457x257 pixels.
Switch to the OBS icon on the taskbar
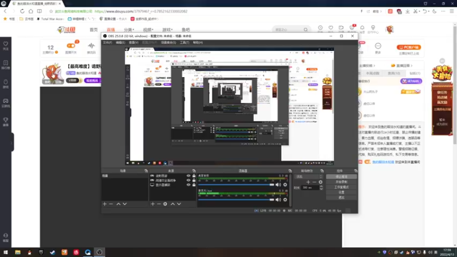click(99, 252)
